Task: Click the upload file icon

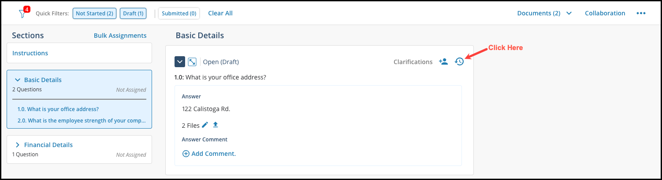Action: (x=216, y=125)
